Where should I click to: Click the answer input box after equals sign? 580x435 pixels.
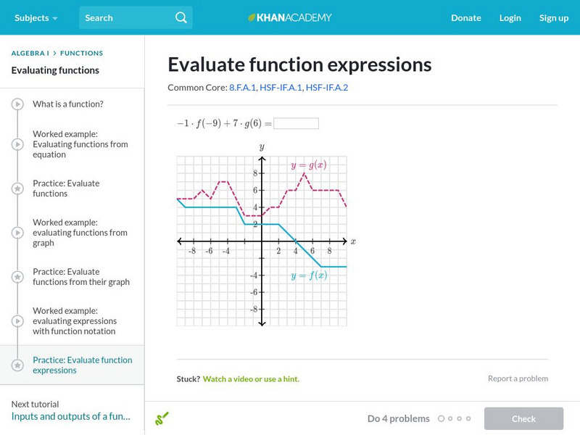[x=296, y=123]
